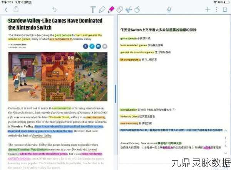Click the 'go-to console' note line
231x170 pixels.
[x=135, y=39]
